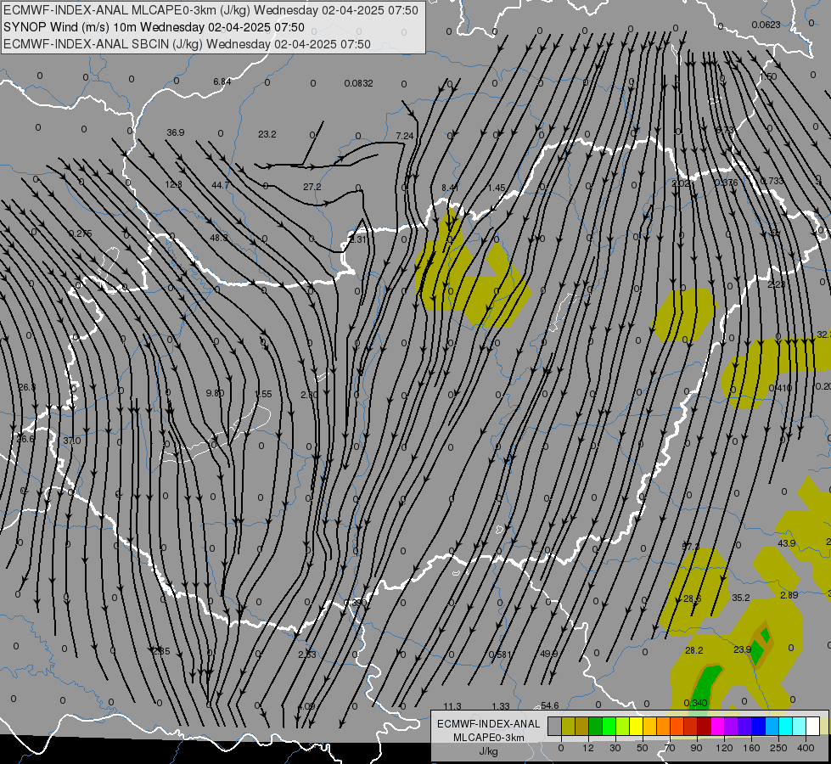Click the MLCAPE0-3km header line
Image resolution: width=831 pixels, height=764 pixels.
pos(211,10)
